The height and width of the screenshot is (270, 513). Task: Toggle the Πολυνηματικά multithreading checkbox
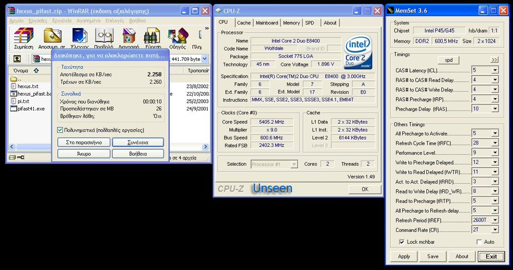point(60,130)
